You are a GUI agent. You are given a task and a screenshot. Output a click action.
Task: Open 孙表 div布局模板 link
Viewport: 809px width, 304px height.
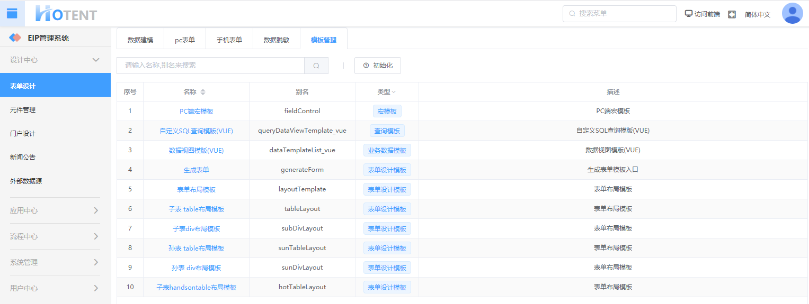[x=197, y=268]
